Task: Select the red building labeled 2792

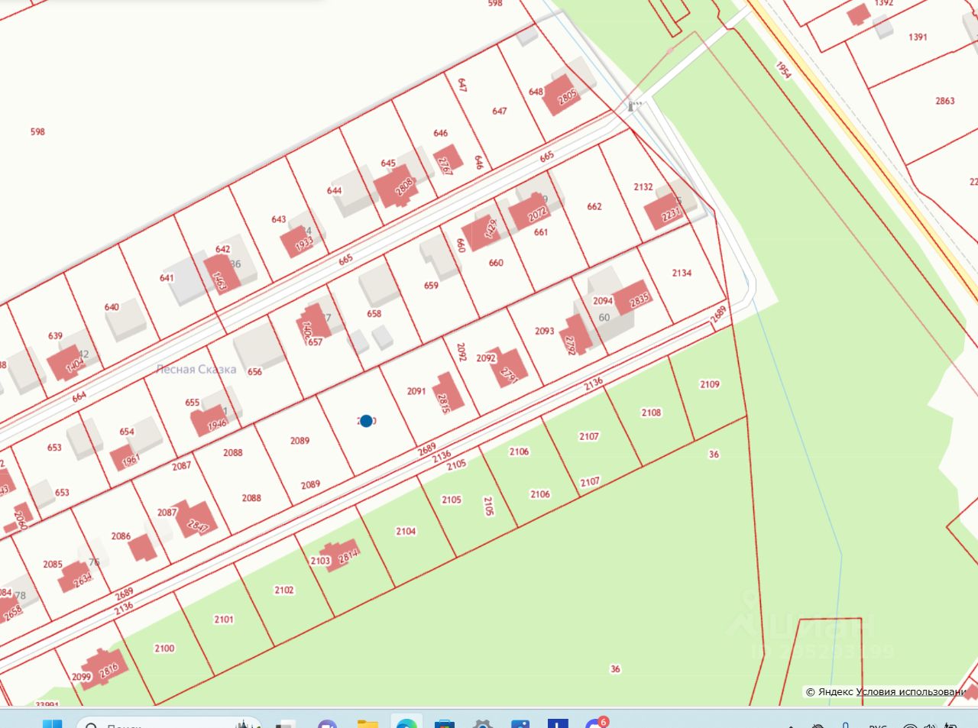Action: [577, 336]
